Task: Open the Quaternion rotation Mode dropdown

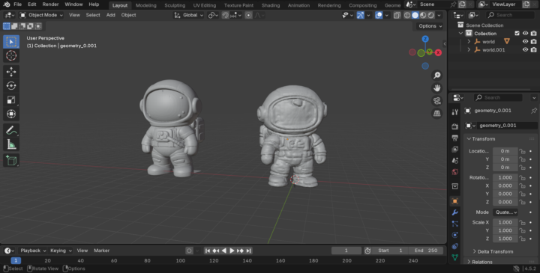Action: point(505,212)
